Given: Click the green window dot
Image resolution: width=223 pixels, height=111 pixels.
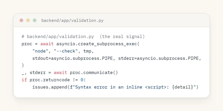Looking at the screenshot, I should point(34,20).
